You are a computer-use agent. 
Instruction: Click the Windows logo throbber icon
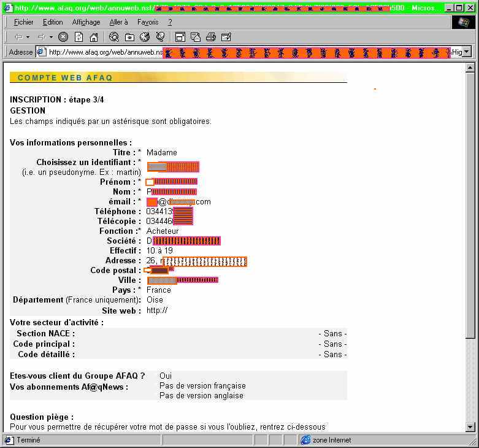[464, 22]
